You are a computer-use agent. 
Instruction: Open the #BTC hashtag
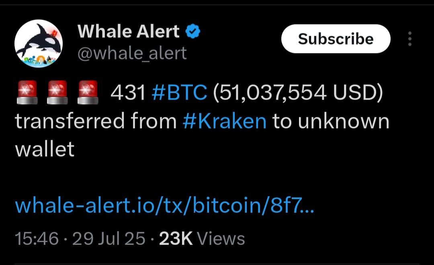click(179, 92)
